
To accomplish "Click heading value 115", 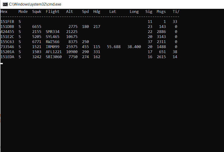I will pyautogui.click(x=97, y=47).
